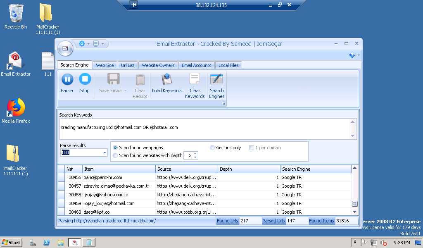This screenshot has height=248, width=423.
Task: Open Recycle Bin on desktop
Action: (x=16, y=17)
